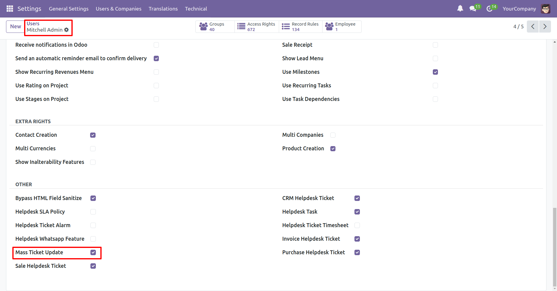Uncheck automatic reminder email to confirm delivery
The image size is (557, 291).
156,58
